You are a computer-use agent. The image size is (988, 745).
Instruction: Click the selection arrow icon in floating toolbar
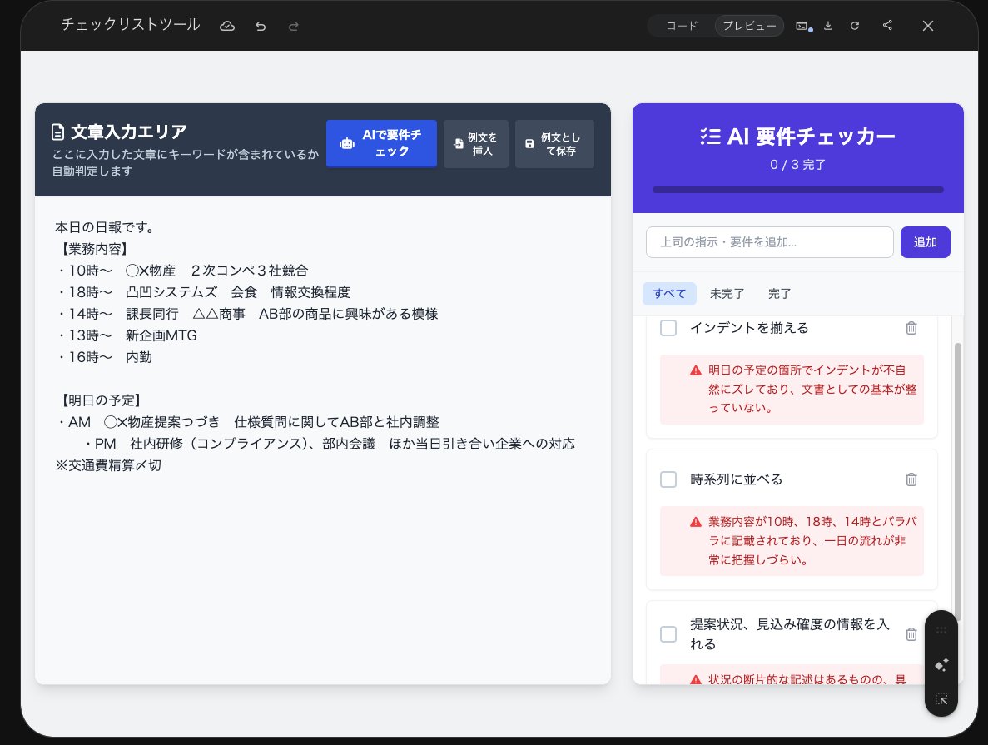pos(941,698)
